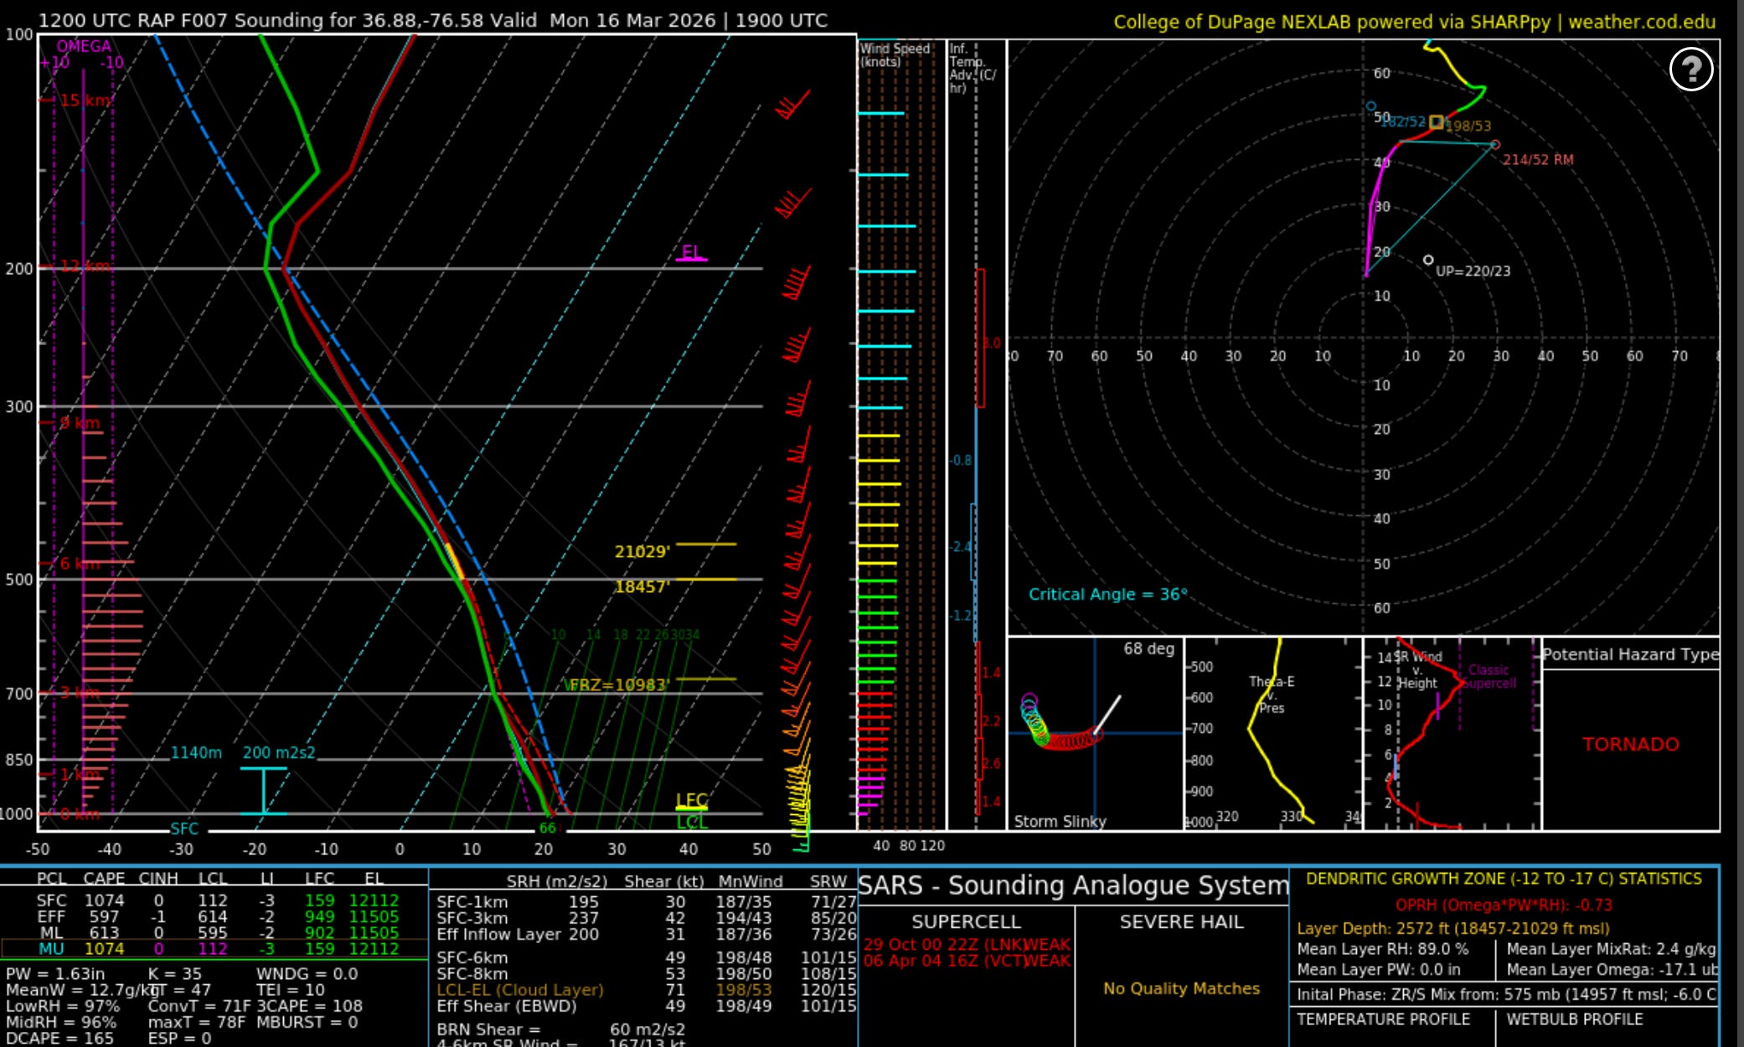Select the SFC parcel row
Screen dimensions: 1744x1047
214,900
